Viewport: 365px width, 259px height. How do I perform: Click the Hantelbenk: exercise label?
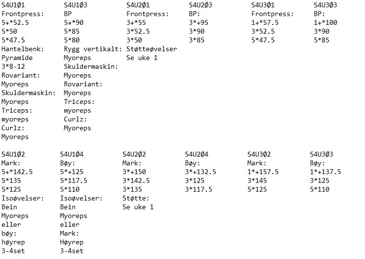tap(22, 49)
